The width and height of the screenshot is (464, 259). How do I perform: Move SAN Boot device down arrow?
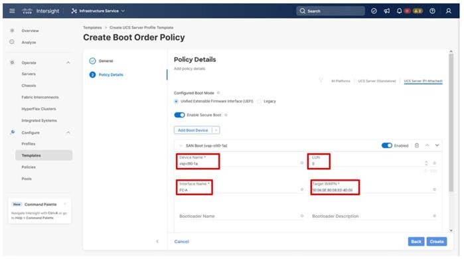point(437,145)
